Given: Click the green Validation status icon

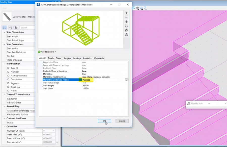Looking at the screenshot, I should coord(39,52).
